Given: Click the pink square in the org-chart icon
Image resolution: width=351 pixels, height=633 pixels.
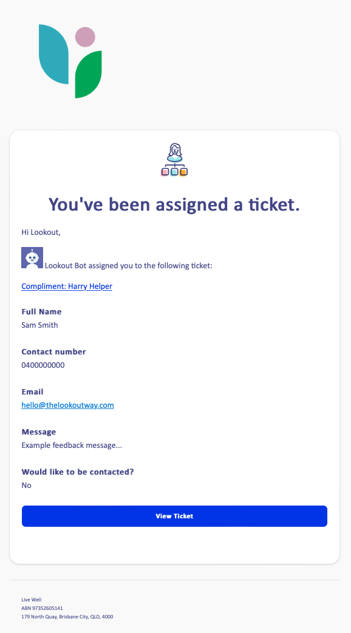Looking at the screenshot, I should 165,172.
